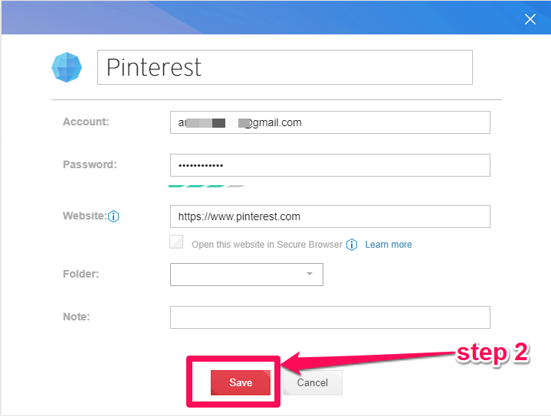Click the info icon after Secure Browser text
The image size is (551, 416).
[x=352, y=245]
